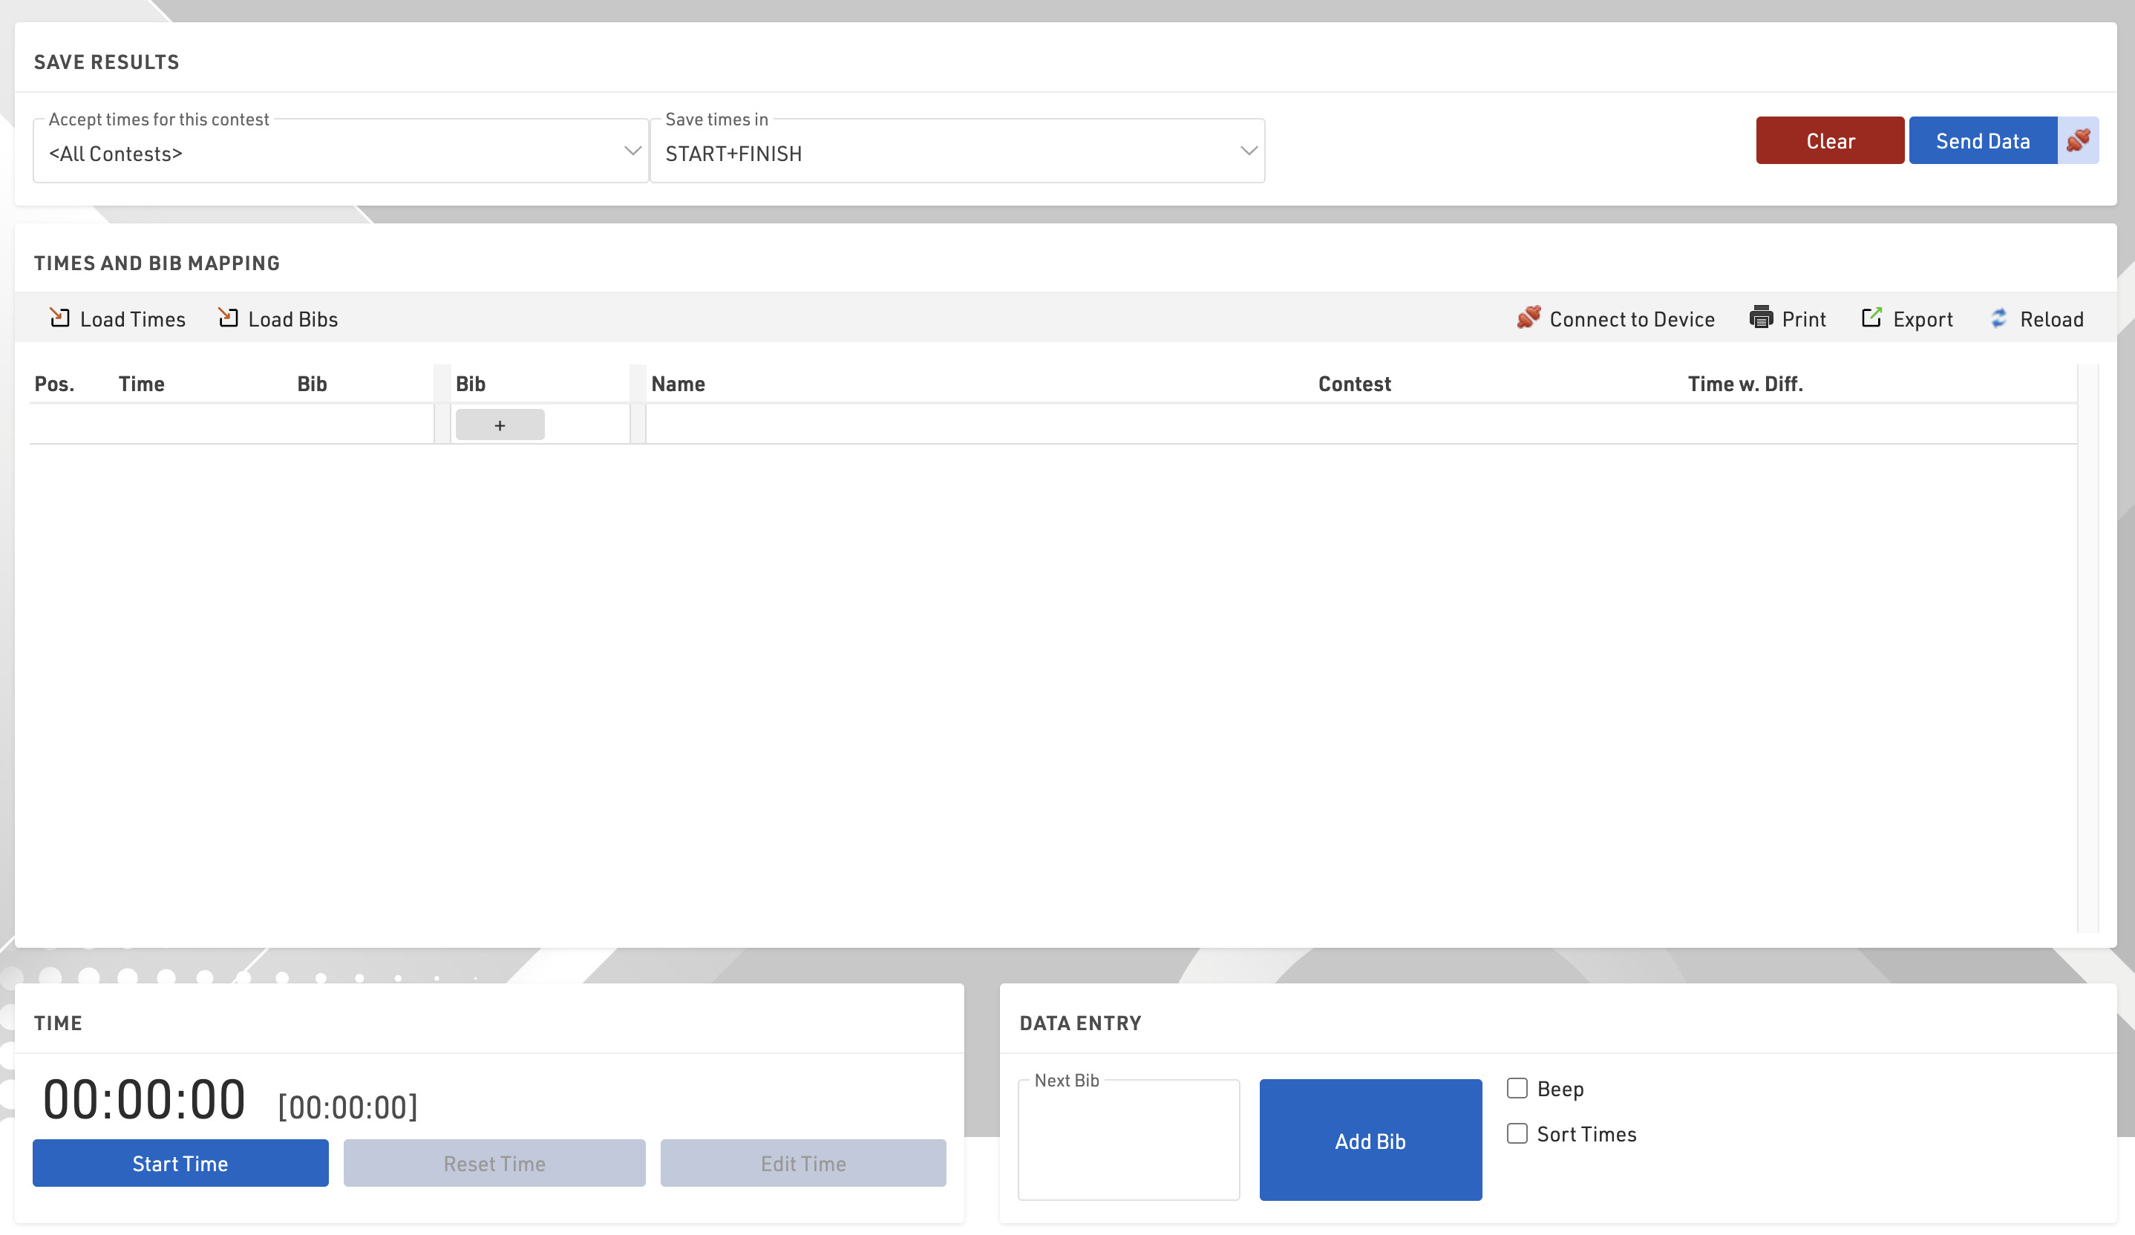The height and width of the screenshot is (1235, 2135).
Task: Click the Contest column header
Action: pos(1354,384)
